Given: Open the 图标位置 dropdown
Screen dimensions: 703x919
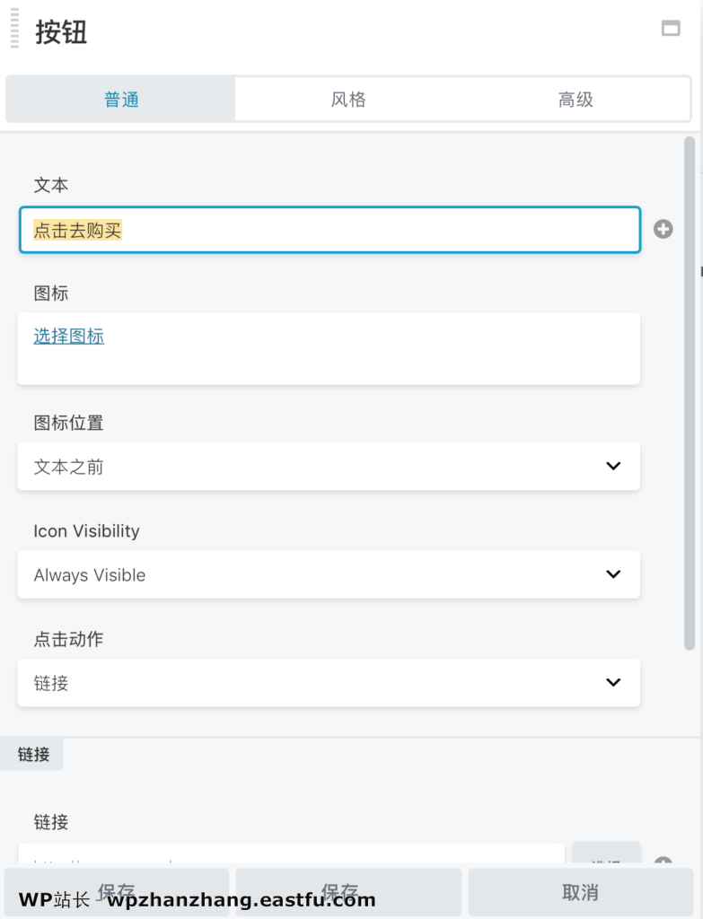Looking at the screenshot, I should 329,467.
